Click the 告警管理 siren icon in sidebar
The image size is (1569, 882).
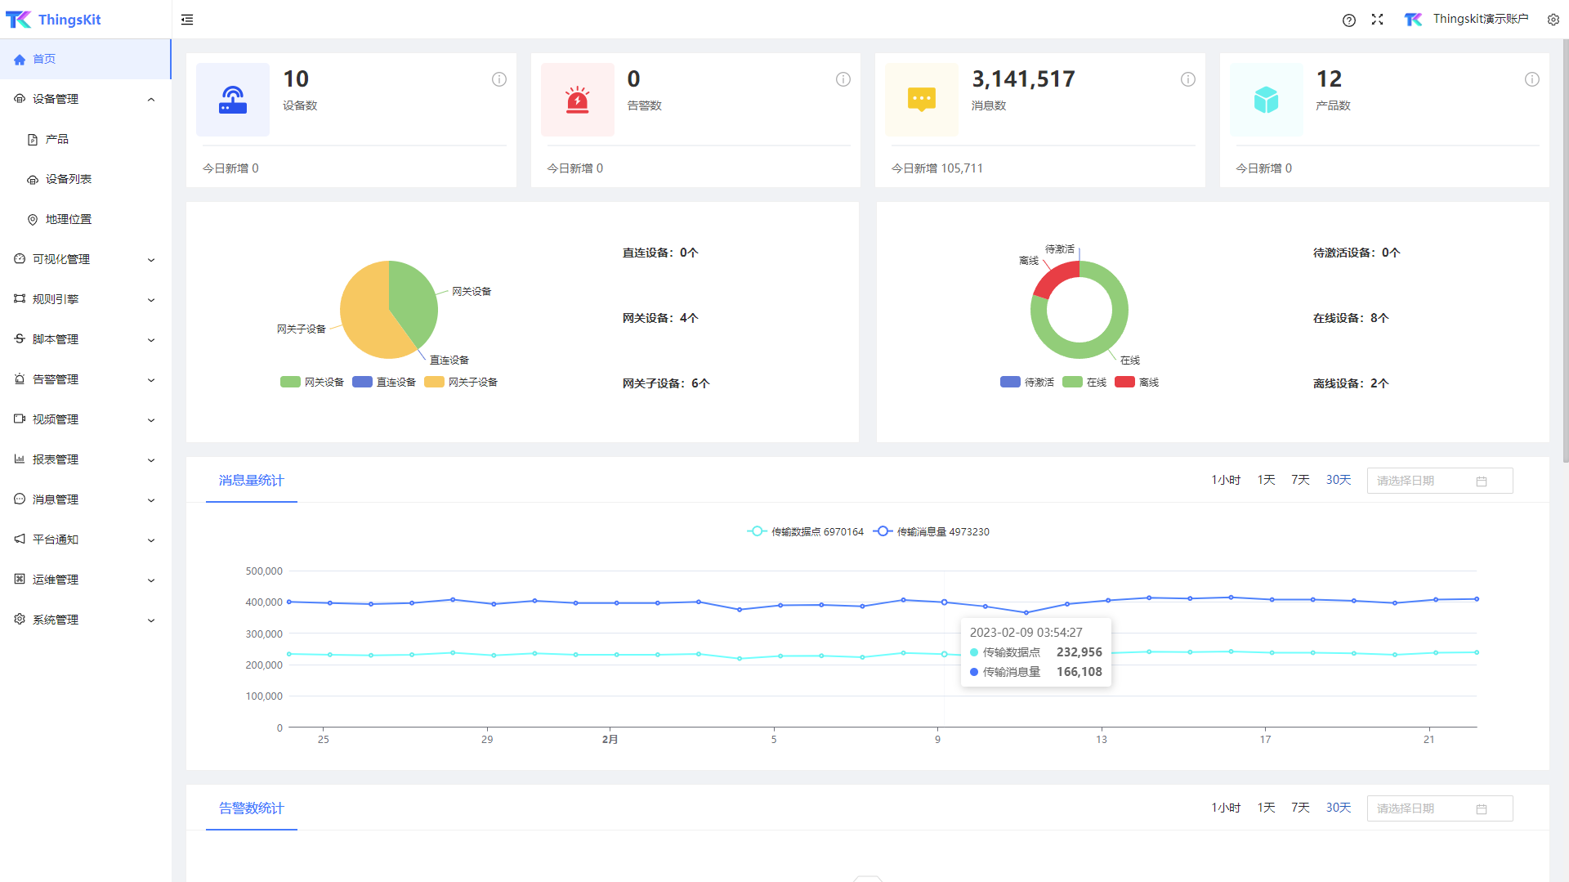[x=20, y=379]
